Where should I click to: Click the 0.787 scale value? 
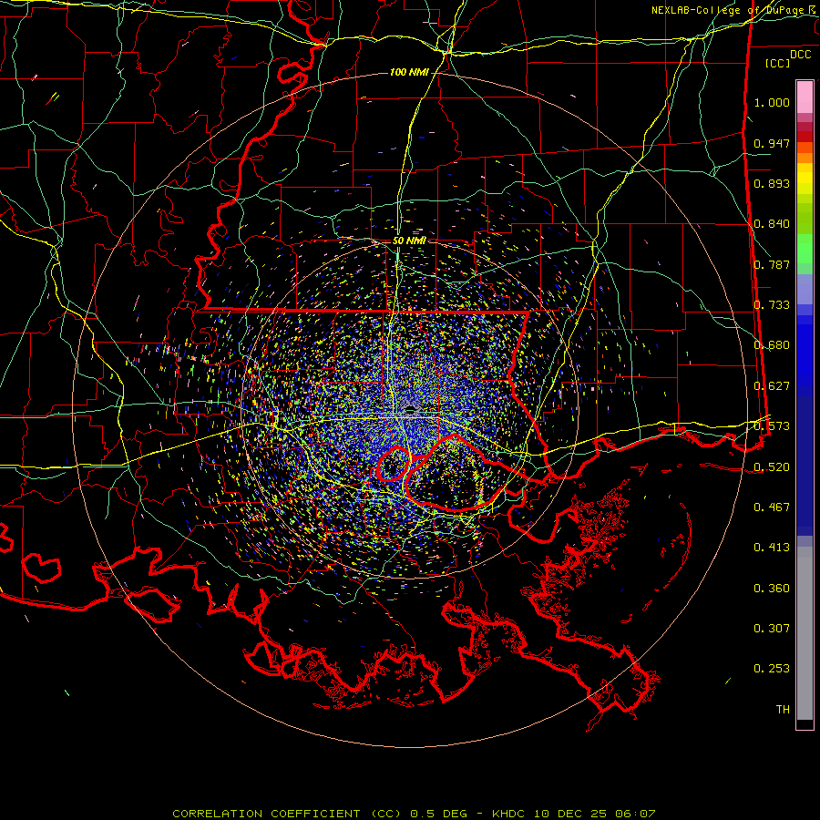coord(772,264)
